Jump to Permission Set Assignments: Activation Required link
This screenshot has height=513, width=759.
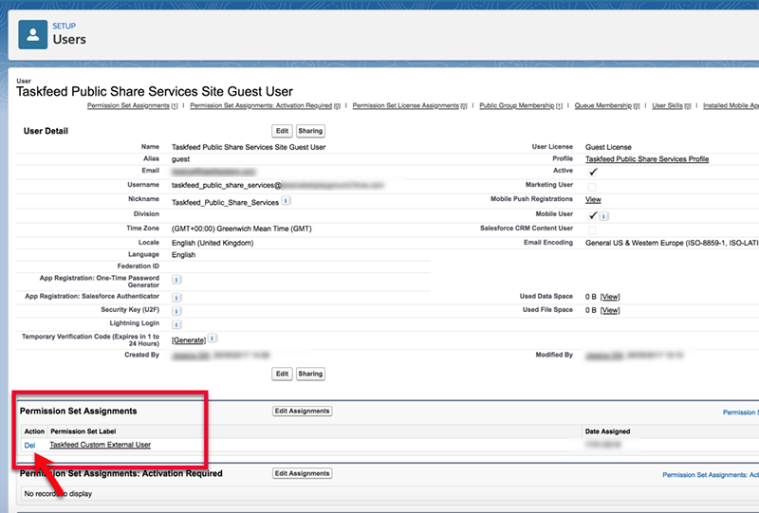point(261,105)
